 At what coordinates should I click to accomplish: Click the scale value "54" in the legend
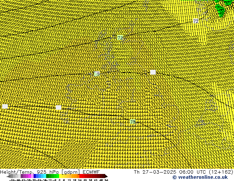click(x=106, y=180)
